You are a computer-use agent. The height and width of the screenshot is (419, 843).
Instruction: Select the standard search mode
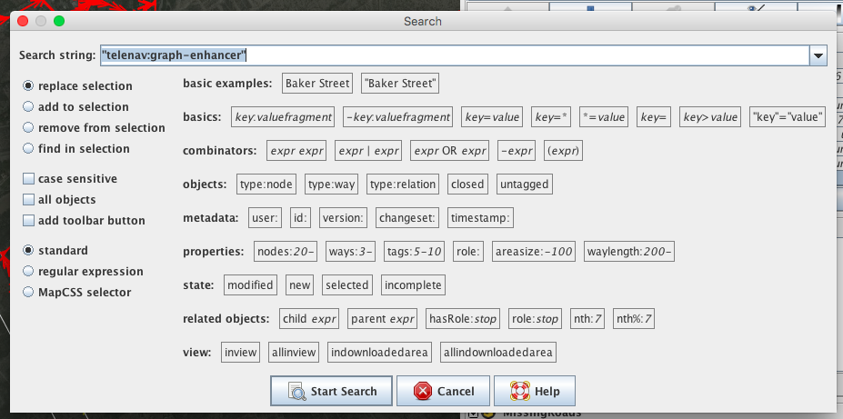point(28,251)
